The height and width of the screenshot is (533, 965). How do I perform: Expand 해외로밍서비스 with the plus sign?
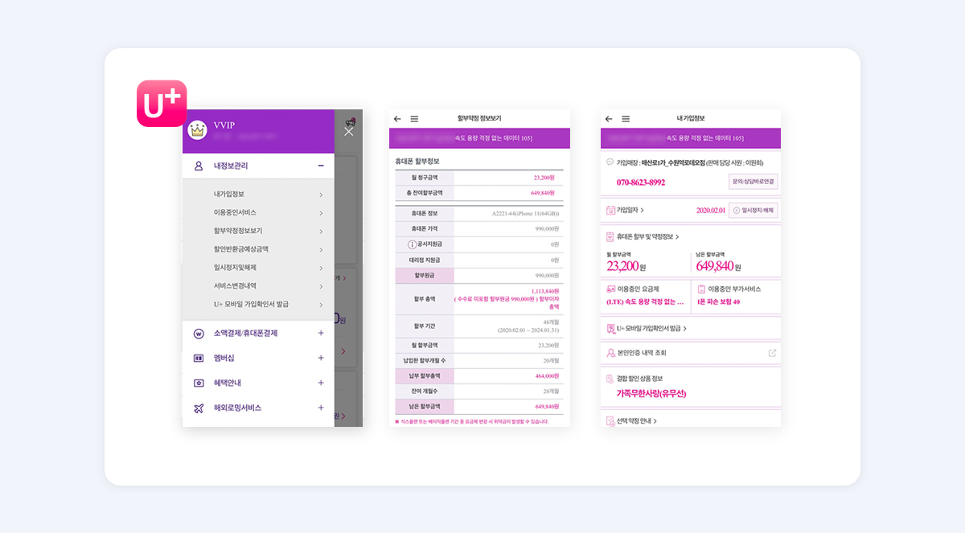(x=321, y=408)
